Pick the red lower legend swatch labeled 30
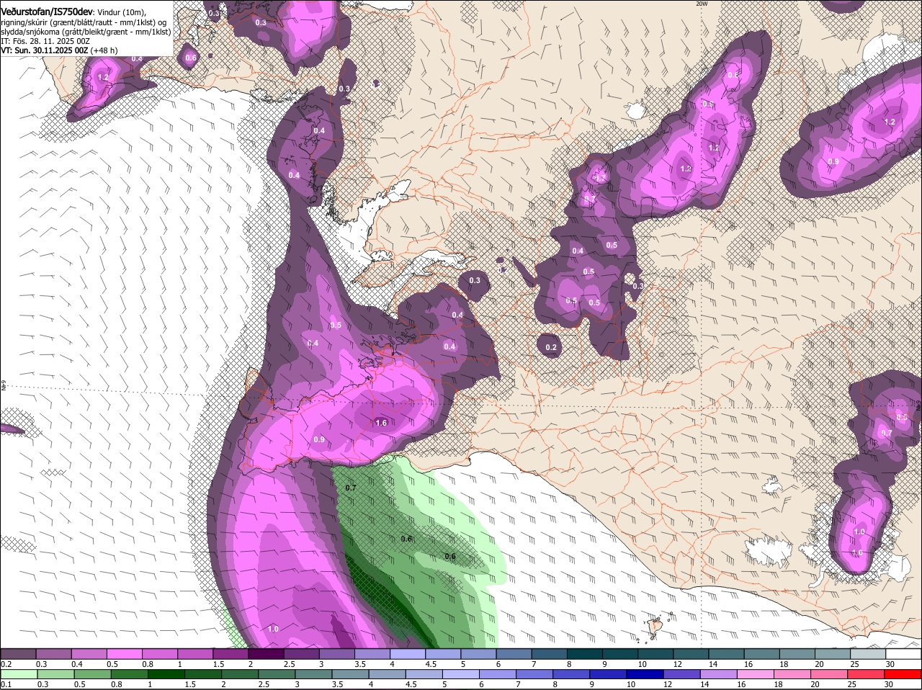The image size is (922, 690). (903, 674)
